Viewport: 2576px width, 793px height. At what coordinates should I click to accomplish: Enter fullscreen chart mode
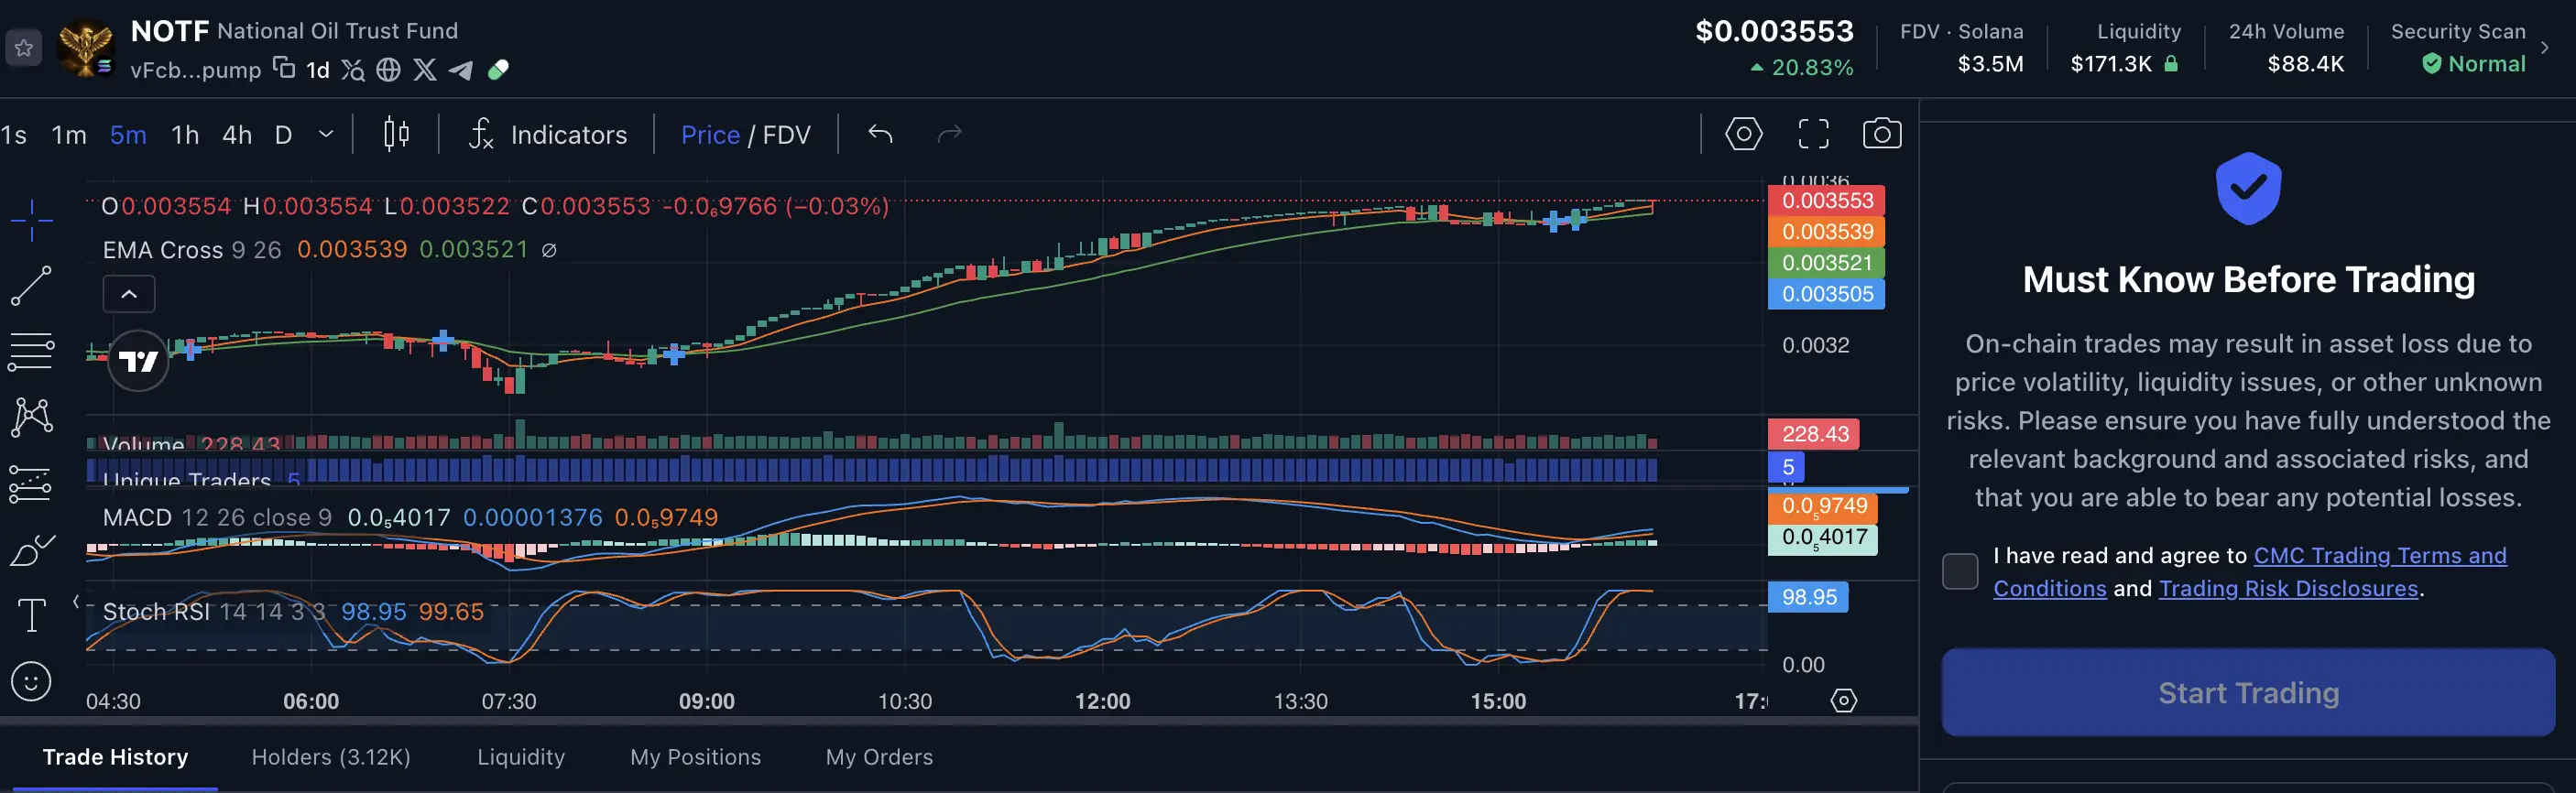point(1813,134)
